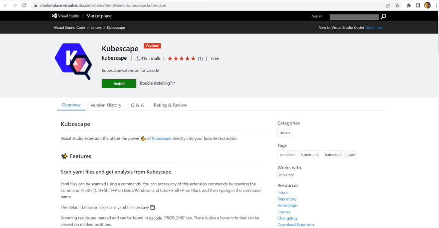
Task: Click the container tag
Action: click(287, 154)
